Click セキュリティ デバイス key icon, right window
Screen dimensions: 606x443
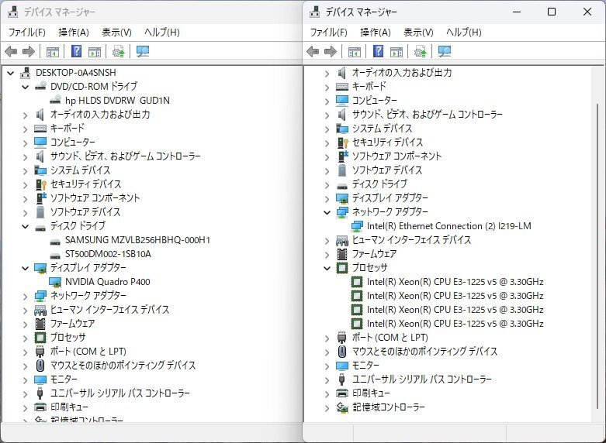(x=342, y=143)
